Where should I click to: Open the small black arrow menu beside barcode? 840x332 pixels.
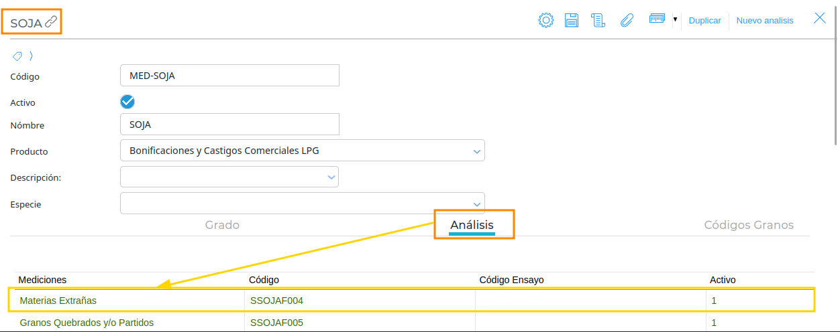point(675,19)
